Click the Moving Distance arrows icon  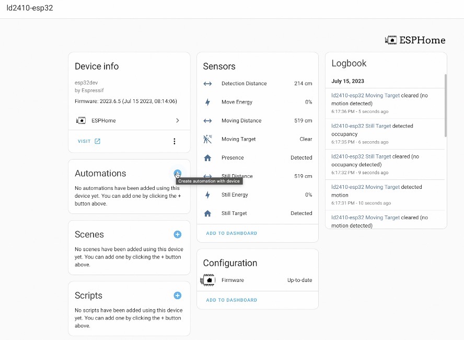point(208,121)
